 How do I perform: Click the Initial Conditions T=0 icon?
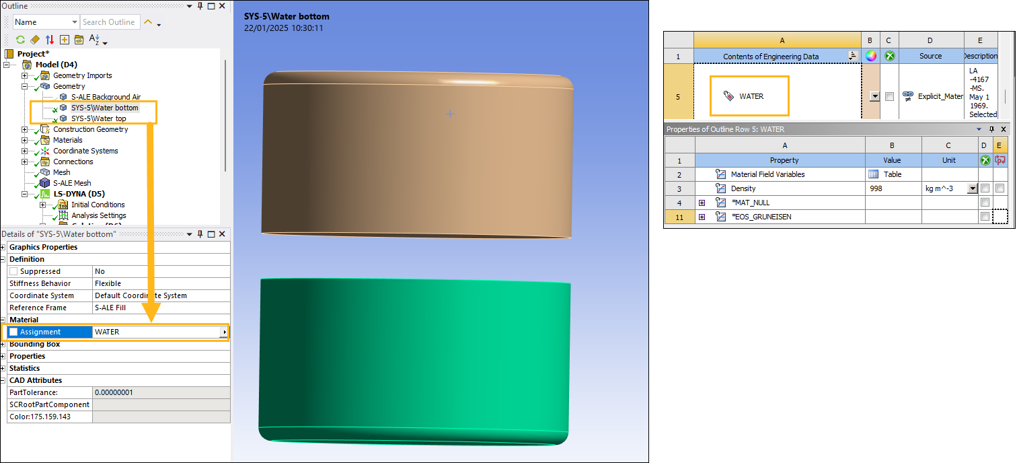pos(63,205)
